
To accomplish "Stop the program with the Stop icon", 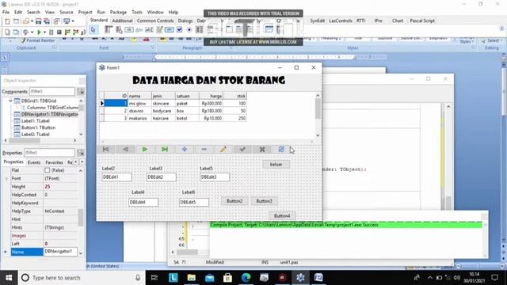I will click(59, 32).
